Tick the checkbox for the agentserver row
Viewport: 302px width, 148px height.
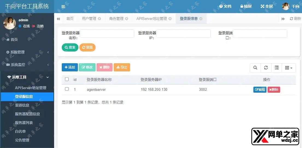[67, 89]
